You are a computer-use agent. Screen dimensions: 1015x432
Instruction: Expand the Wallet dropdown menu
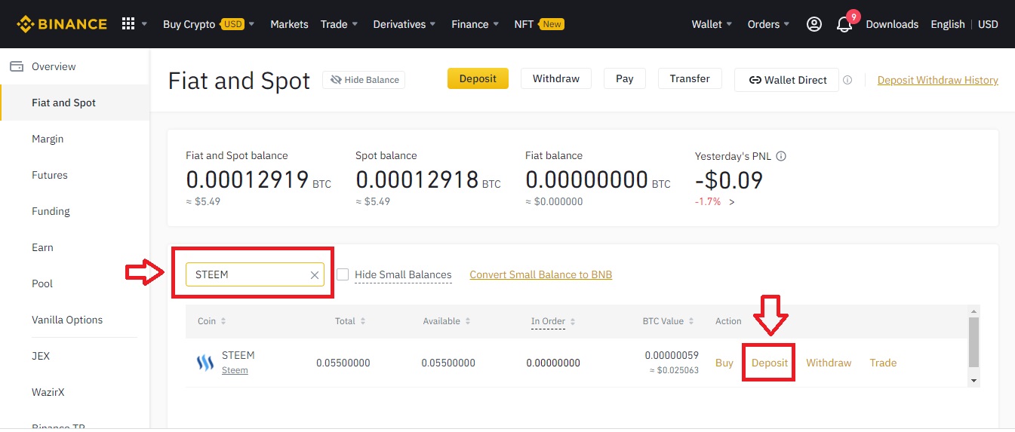pos(712,24)
